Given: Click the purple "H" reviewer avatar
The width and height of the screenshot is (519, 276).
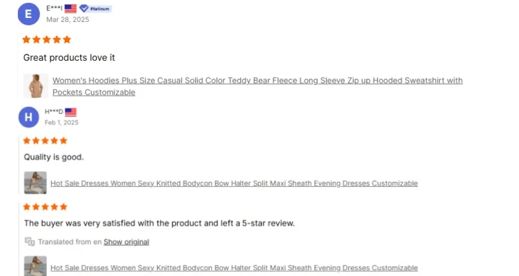Looking at the screenshot, I should 28,117.
